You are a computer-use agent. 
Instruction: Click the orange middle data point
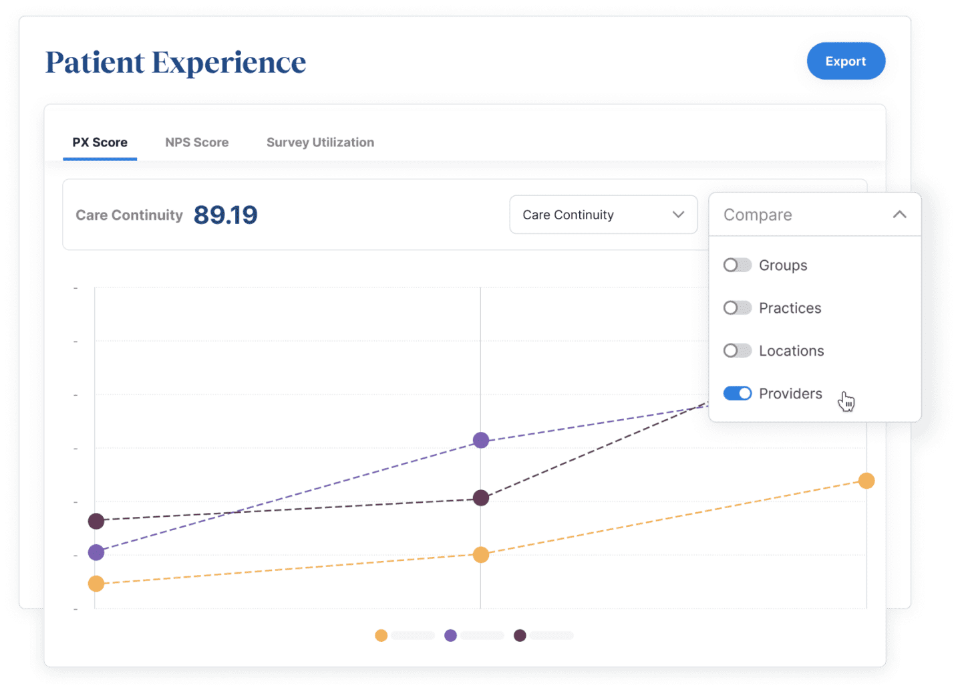tap(480, 555)
